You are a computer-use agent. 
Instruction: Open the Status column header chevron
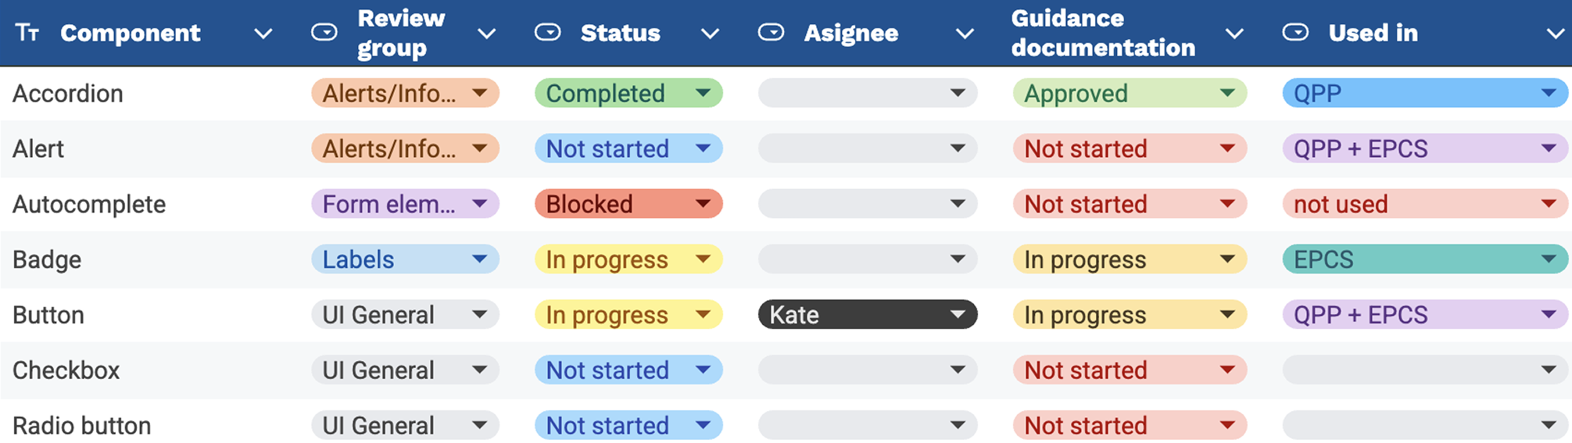click(710, 34)
